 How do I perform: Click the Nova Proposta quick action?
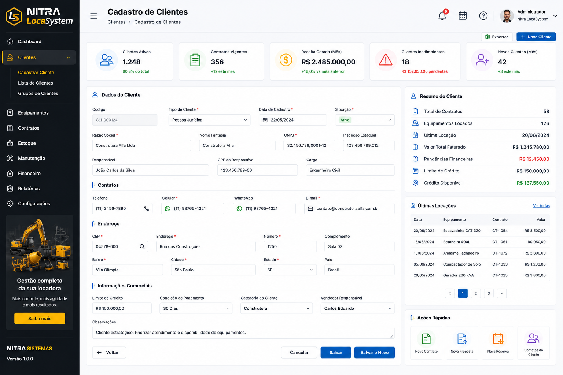[x=462, y=342]
